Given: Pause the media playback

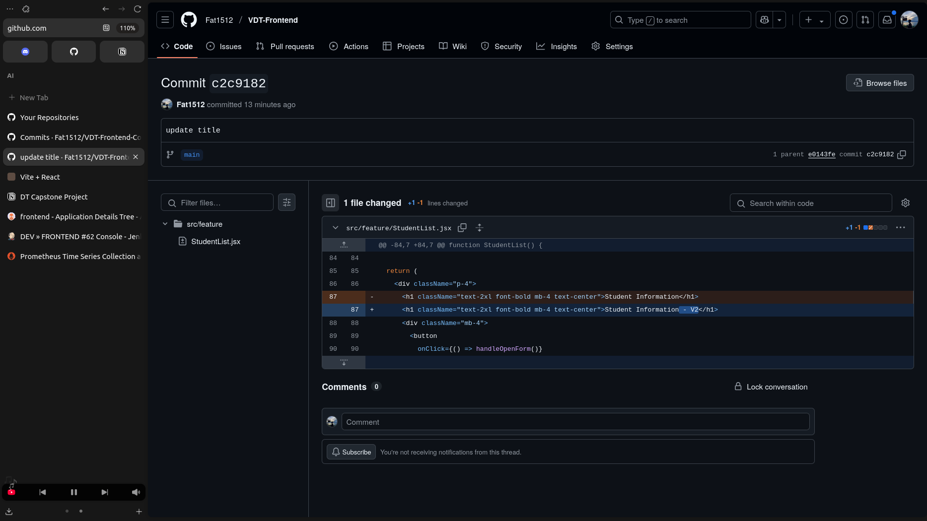Looking at the screenshot, I should 74,492.
